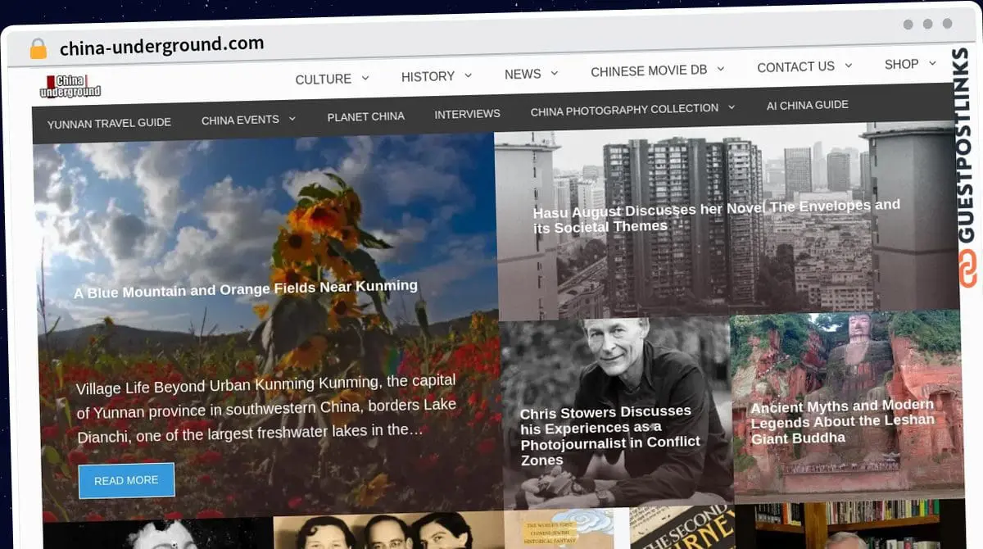The image size is (983, 549).
Task: Open the Interviews menu item
Action: (x=467, y=114)
